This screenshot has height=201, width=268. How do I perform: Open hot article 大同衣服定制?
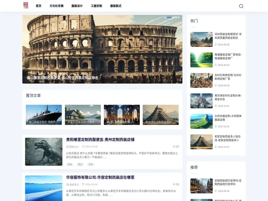click(x=228, y=118)
